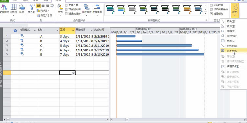The height and width of the screenshot is (123, 247).
Task: Click the spinner in selected 工期 cell
Action: (73, 72)
